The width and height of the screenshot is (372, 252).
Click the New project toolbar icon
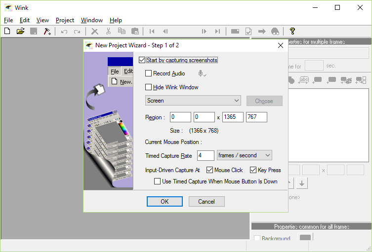tap(7, 31)
